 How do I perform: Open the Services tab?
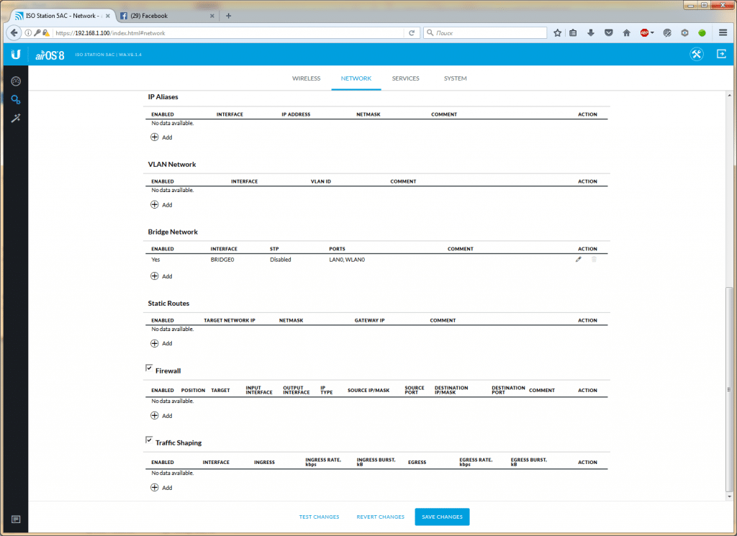click(x=405, y=78)
